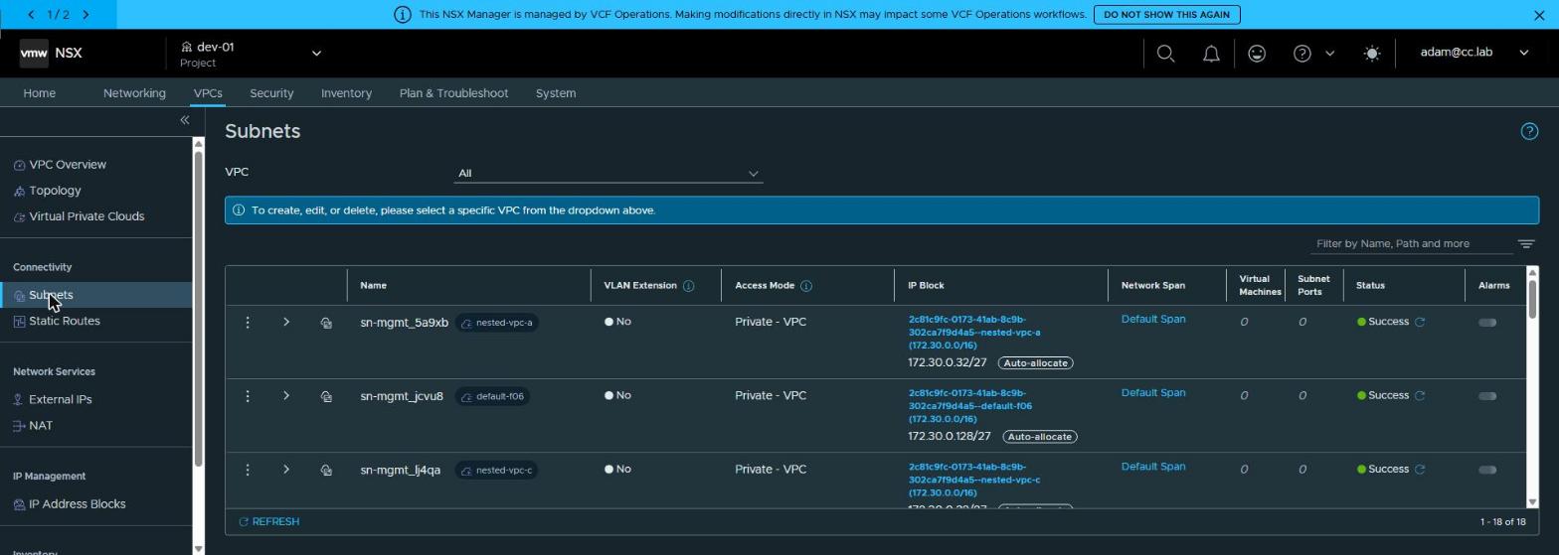Open Default Span link for sn-mgmt_lj4qa
The height and width of the screenshot is (555, 1559).
[x=1153, y=467]
